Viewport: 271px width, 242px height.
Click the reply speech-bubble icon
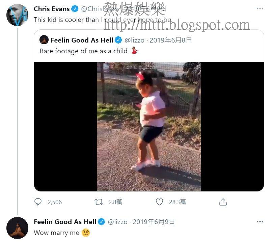tap(38, 202)
